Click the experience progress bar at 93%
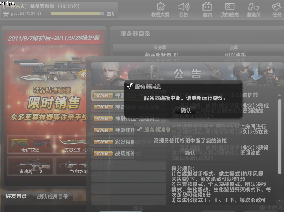The width and height of the screenshot is (284, 212). click(77, 14)
